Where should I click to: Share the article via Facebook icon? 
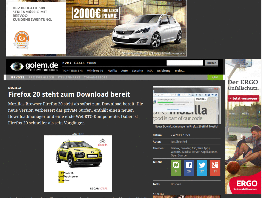pyautogui.click(x=189, y=168)
